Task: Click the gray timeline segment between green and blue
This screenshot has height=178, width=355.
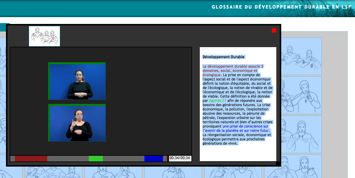Action: (x=124, y=159)
